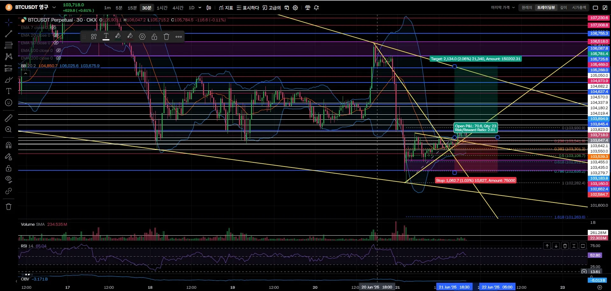This screenshot has width=611, height=291.
Task: Switch to the 원래의 chart view
Action: click(x=527, y=7)
